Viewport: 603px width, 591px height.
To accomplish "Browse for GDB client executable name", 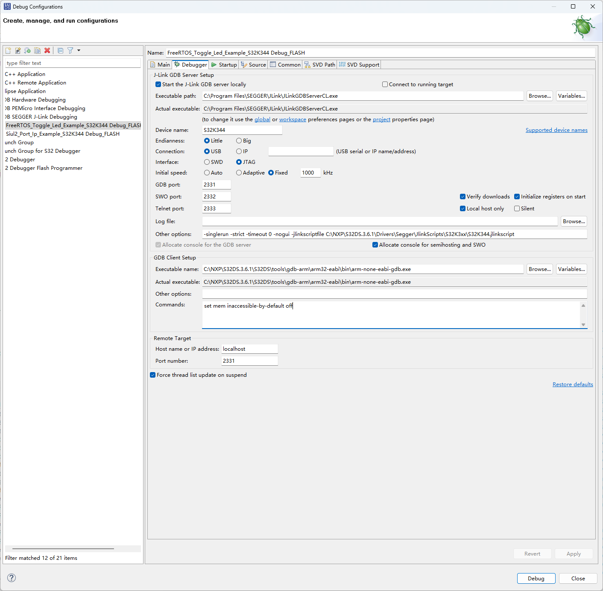I will coord(540,269).
